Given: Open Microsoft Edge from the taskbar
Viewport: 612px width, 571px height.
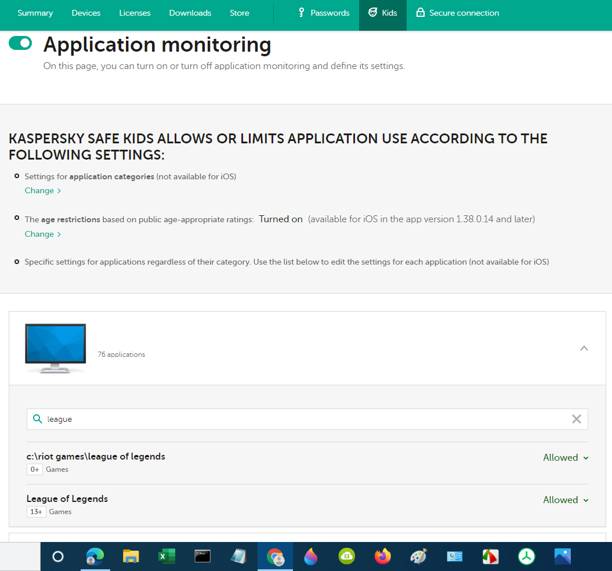Looking at the screenshot, I should [95, 556].
